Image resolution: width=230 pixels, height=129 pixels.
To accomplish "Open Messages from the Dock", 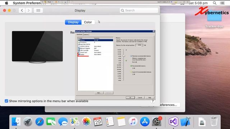I will (x=63, y=122).
